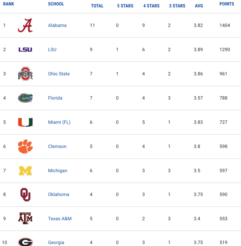This screenshot has height=246, width=241.
Task: Sort by the AVG column header
Action: (x=199, y=6)
